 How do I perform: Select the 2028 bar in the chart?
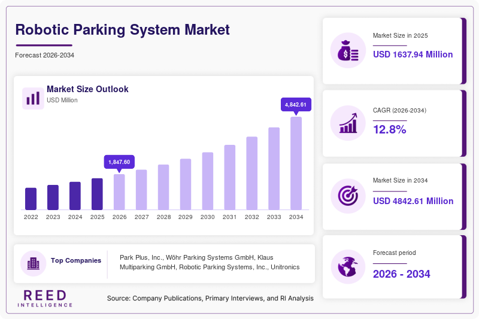click(x=163, y=187)
